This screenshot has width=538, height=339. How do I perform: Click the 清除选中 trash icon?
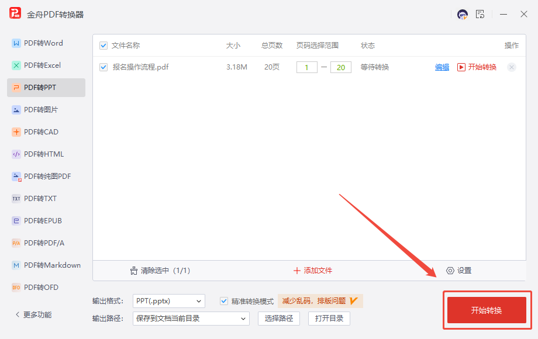134,271
